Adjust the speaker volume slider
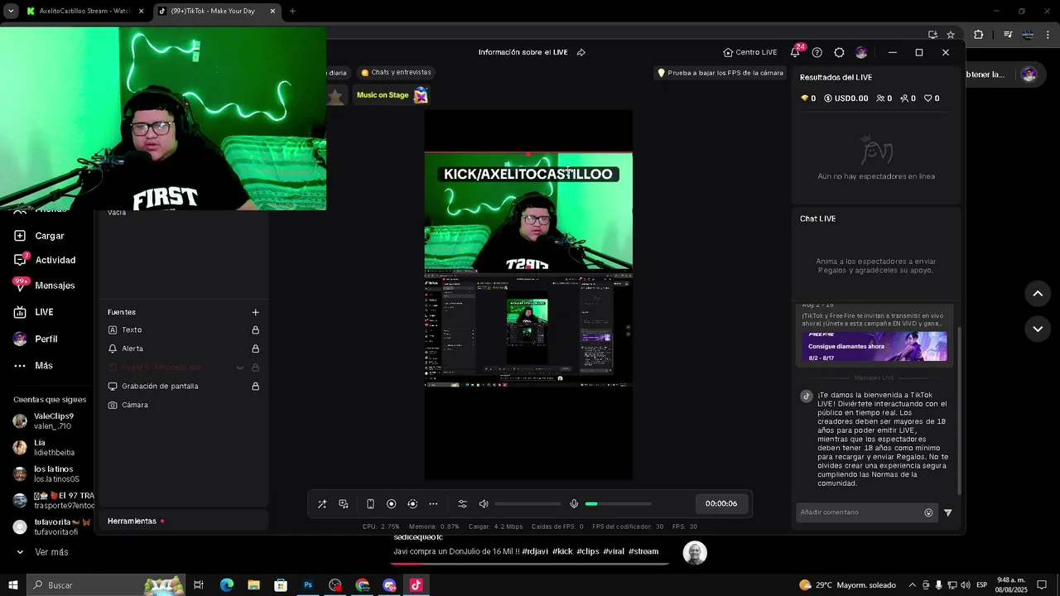 point(528,504)
